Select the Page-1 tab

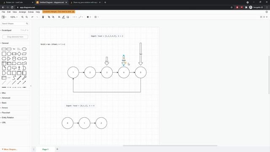45,149
